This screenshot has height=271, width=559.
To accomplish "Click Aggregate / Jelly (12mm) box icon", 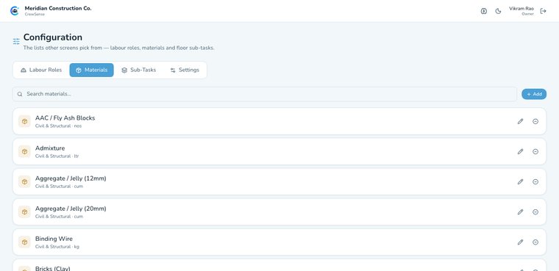I will (x=24, y=182).
